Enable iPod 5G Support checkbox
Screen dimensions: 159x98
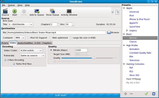[x=28, y=38]
